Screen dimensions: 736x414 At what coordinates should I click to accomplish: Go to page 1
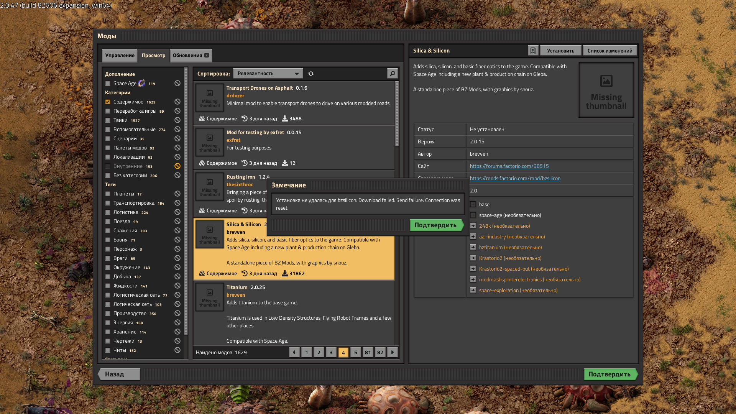307,352
